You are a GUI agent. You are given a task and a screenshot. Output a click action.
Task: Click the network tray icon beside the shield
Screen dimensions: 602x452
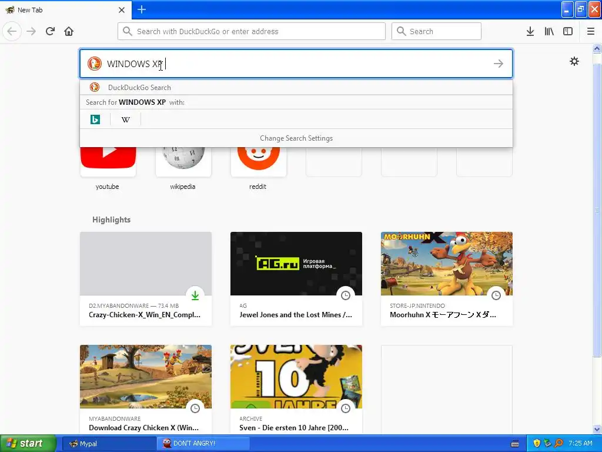[548, 443]
